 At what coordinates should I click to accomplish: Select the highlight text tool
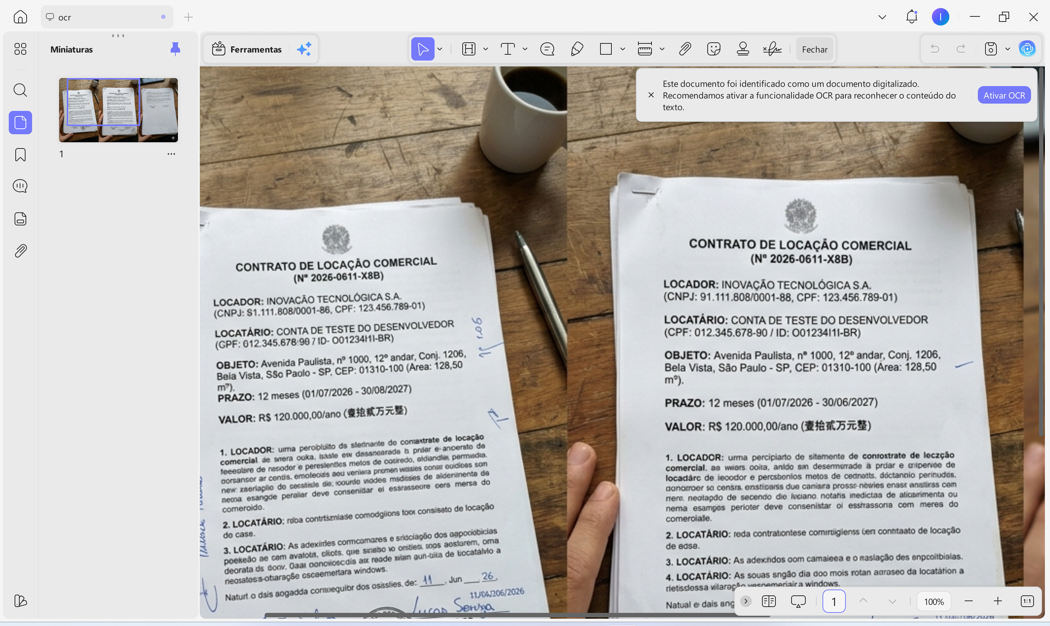(469, 49)
